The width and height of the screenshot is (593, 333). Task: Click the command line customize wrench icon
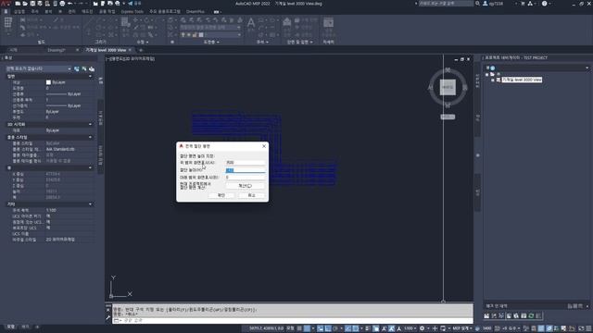click(108, 317)
